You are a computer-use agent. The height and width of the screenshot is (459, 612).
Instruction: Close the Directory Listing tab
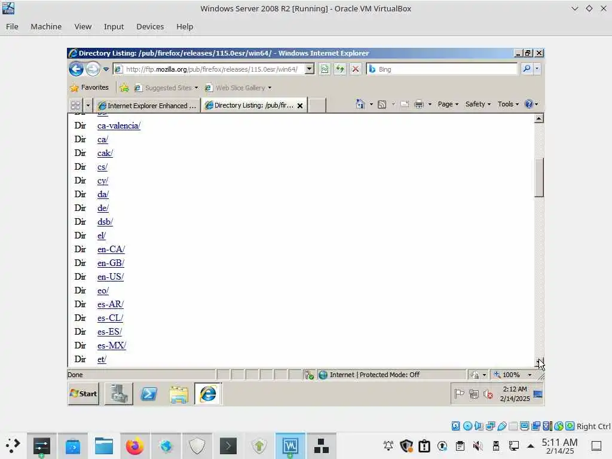[x=300, y=106]
